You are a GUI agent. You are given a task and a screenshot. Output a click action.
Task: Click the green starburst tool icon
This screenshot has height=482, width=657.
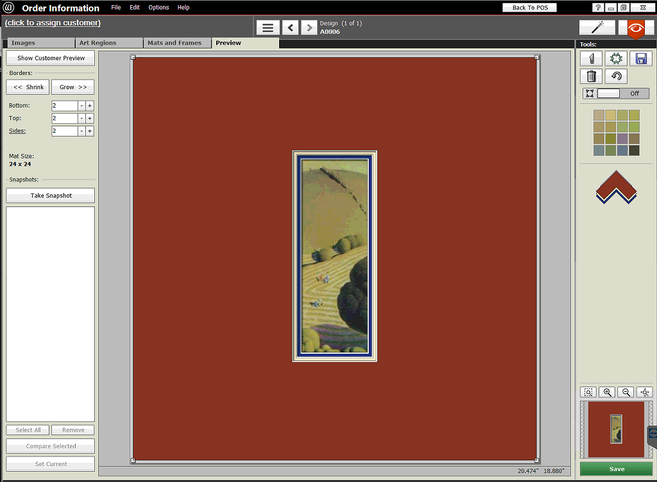click(x=615, y=58)
